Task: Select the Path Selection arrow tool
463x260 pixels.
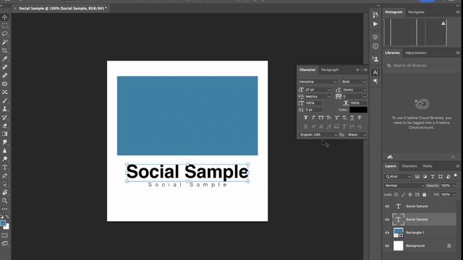Action: [5, 184]
